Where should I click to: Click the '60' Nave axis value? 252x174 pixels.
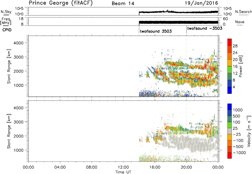(225, 19)
